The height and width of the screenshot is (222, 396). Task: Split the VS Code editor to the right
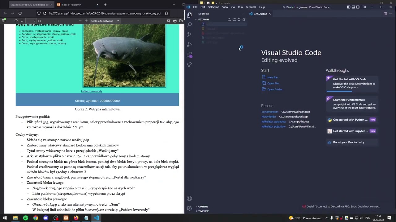385,14
